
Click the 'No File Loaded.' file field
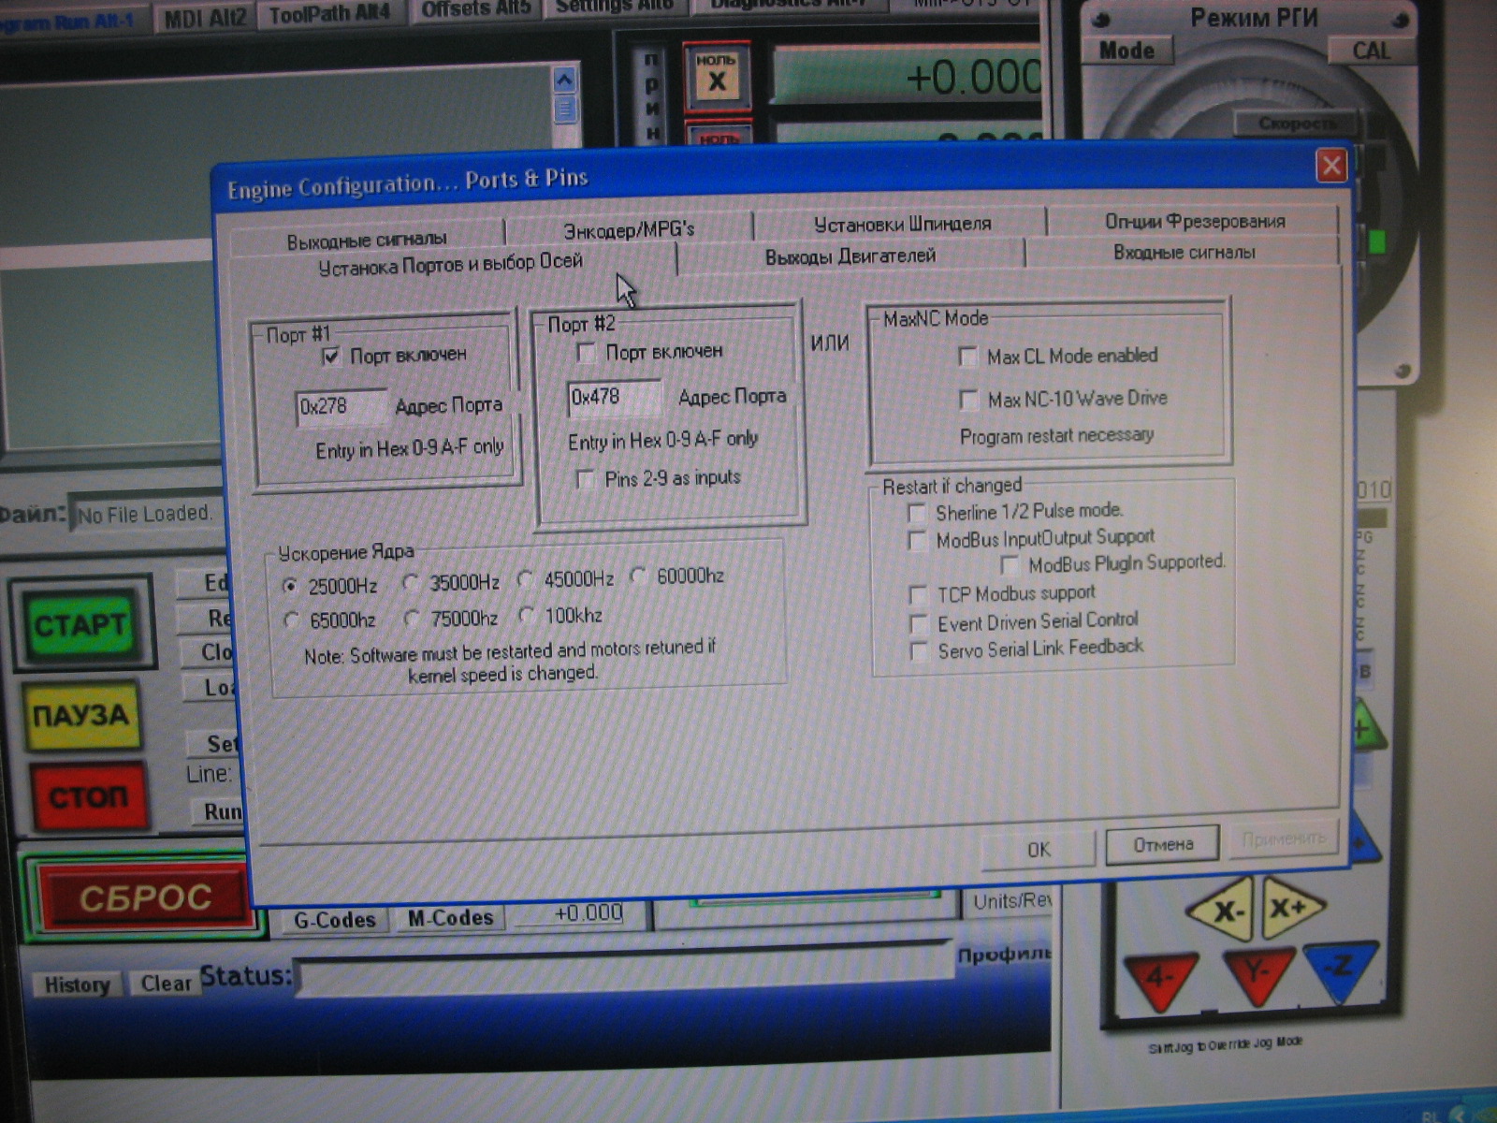pos(146,514)
